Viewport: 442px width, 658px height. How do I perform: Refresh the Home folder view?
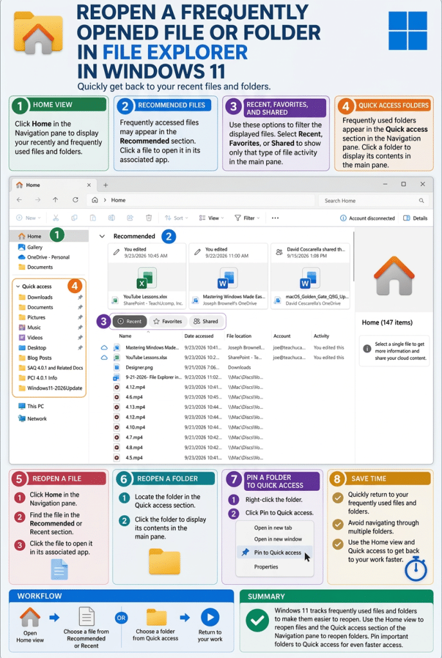[x=75, y=200]
